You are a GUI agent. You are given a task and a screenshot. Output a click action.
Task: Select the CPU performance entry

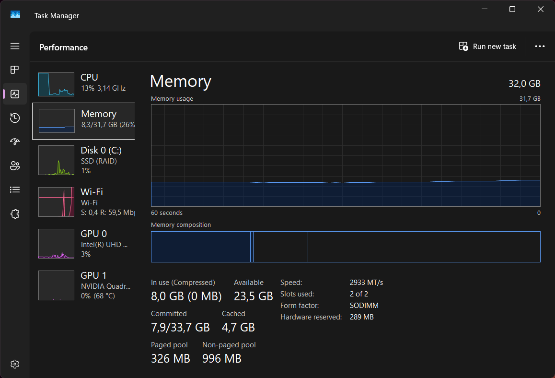click(x=83, y=84)
